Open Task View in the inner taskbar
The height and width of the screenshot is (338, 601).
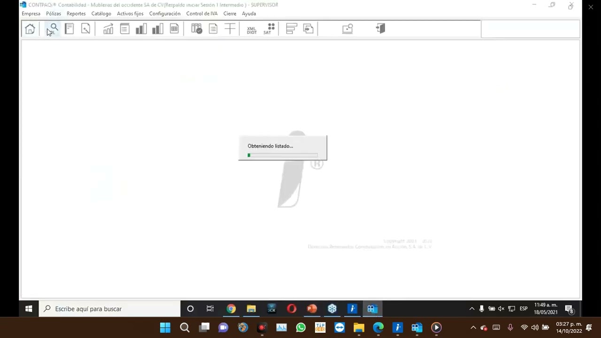[x=210, y=309]
